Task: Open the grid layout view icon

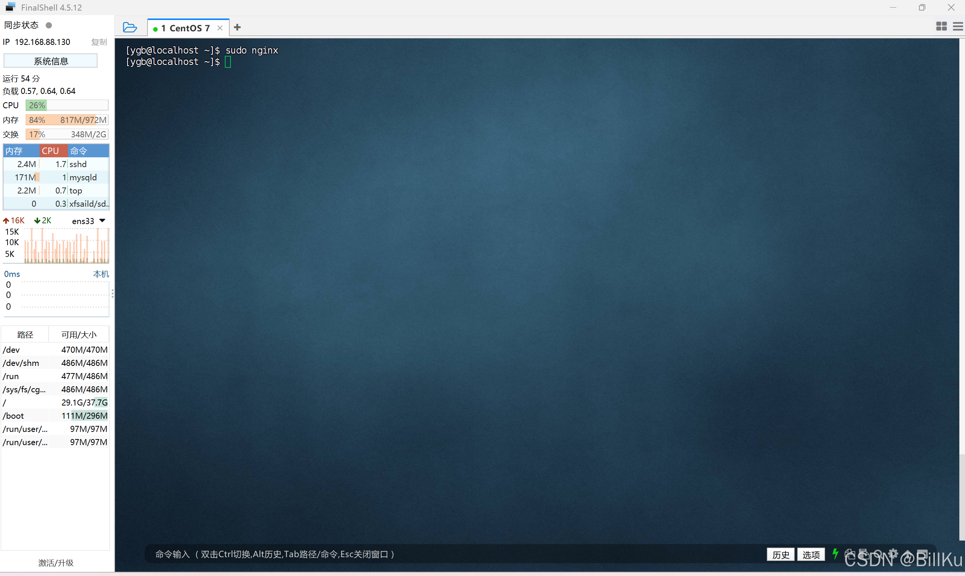Action: point(941,26)
